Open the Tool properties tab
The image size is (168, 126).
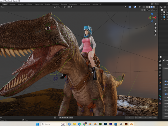coord(160,61)
